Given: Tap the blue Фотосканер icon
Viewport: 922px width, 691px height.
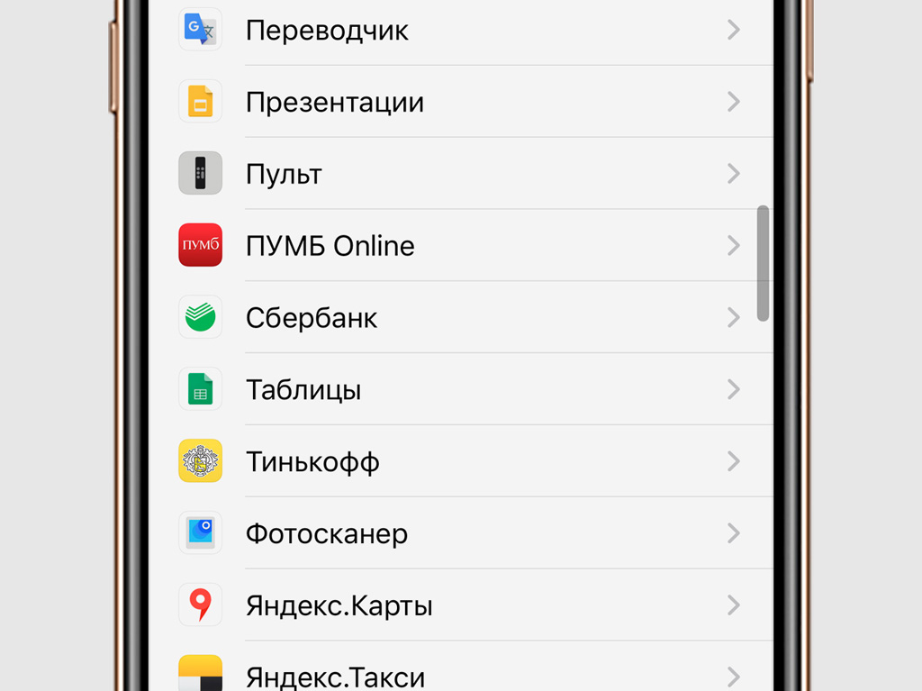Looking at the screenshot, I should tap(201, 532).
